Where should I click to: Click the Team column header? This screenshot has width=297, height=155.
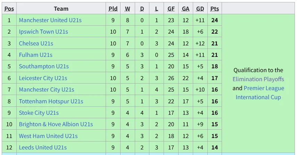(x=61, y=9)
